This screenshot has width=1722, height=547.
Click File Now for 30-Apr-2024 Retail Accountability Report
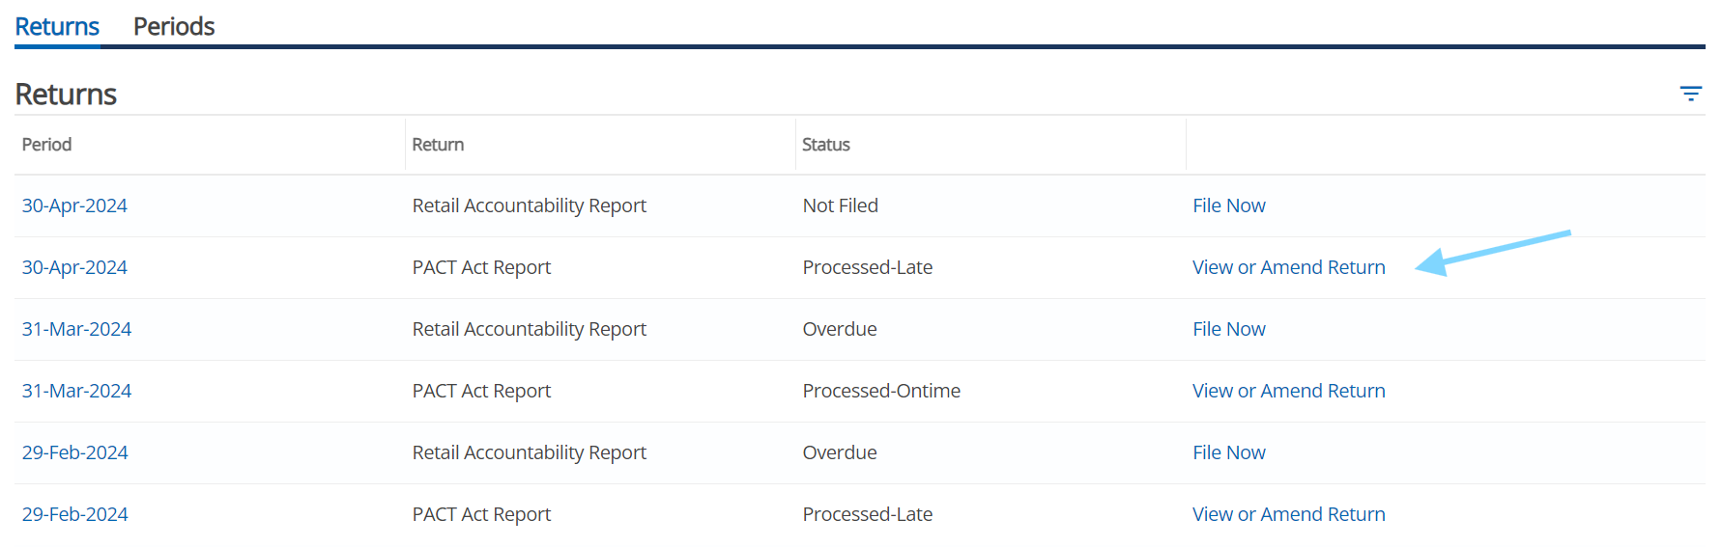[1228, 205]
